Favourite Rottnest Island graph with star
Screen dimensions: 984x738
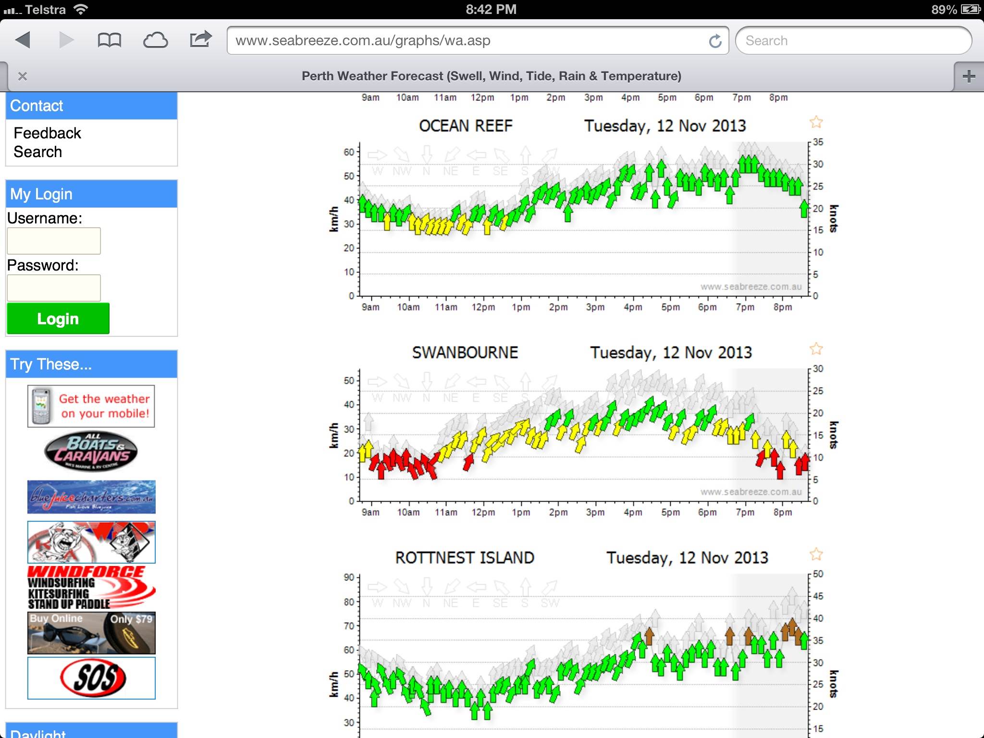[x=816, y=554]
